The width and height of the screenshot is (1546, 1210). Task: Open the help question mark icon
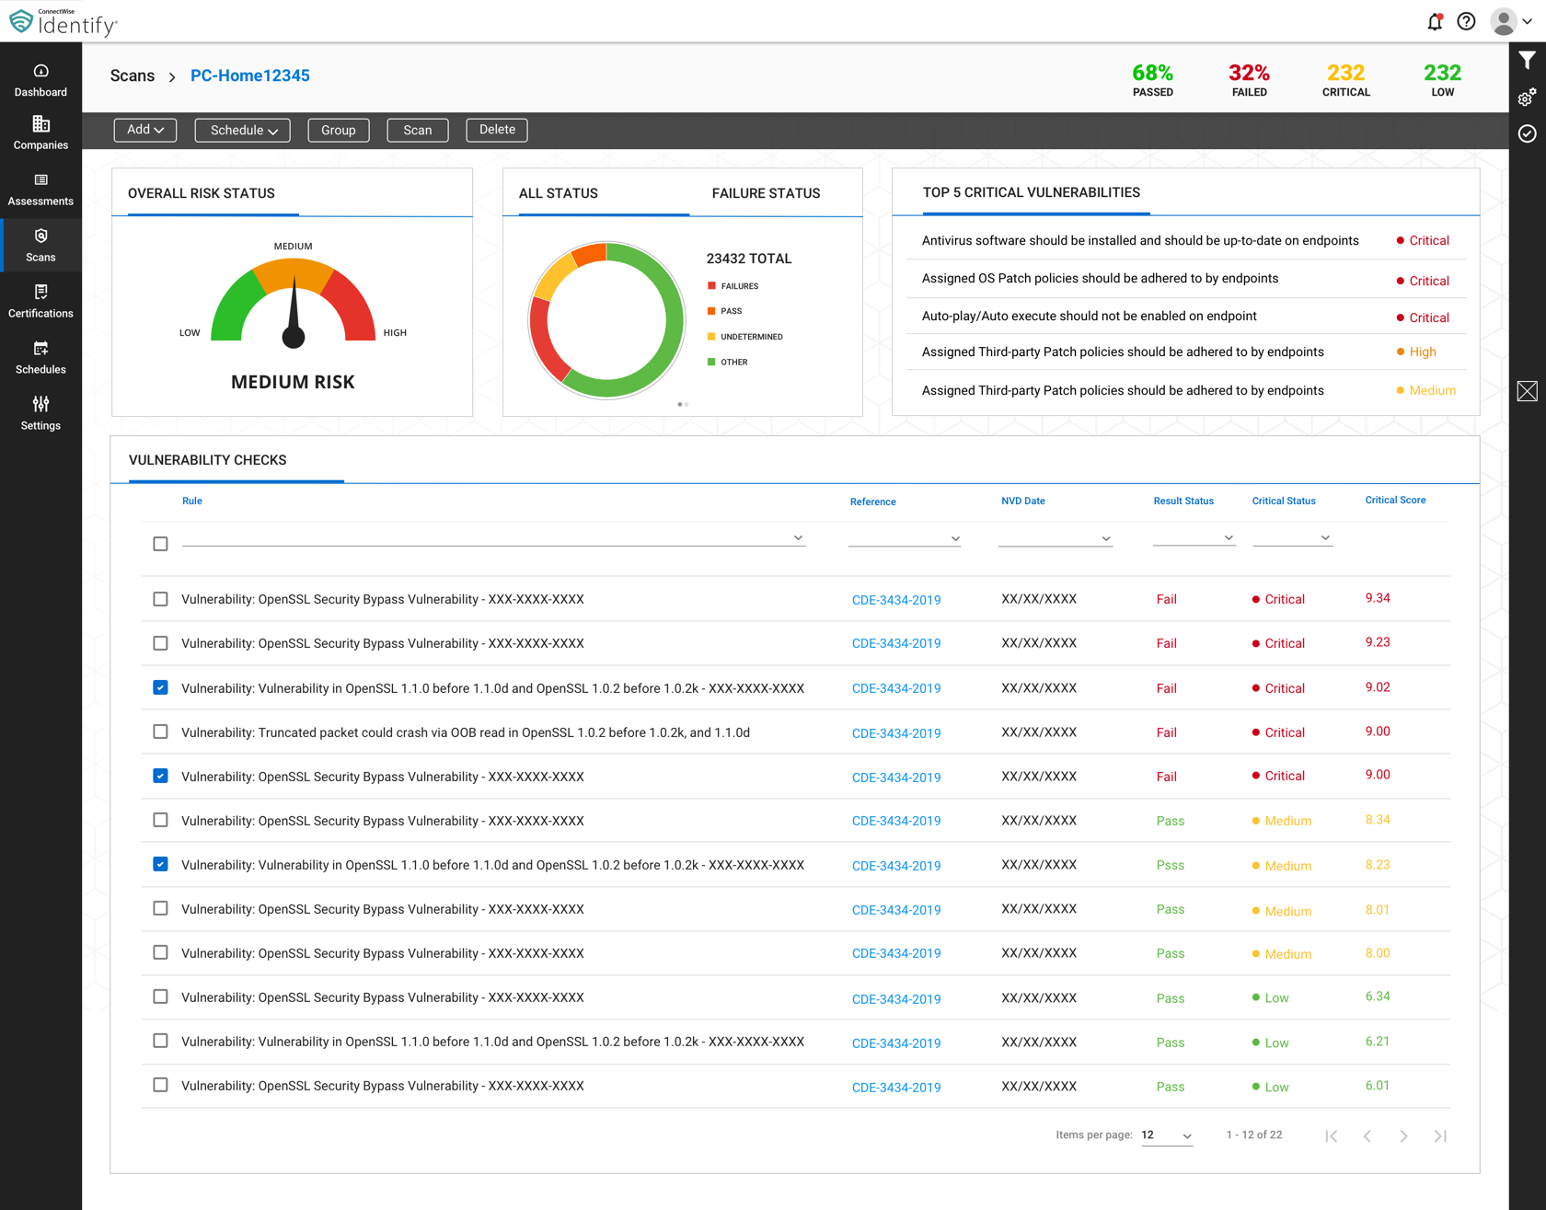click(1466, 21)
